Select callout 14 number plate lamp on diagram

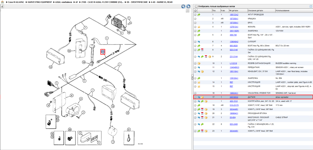pyautogui.click(x=69, y=51)
